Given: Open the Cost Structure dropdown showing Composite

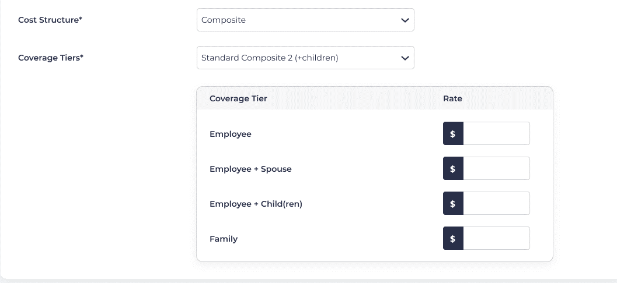Looking at the screenshot, I should pos(298,20).
